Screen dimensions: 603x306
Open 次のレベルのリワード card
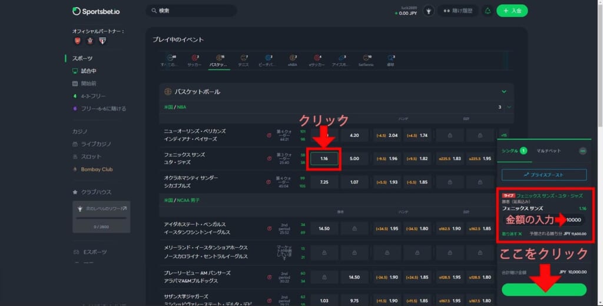pos(101,217)
